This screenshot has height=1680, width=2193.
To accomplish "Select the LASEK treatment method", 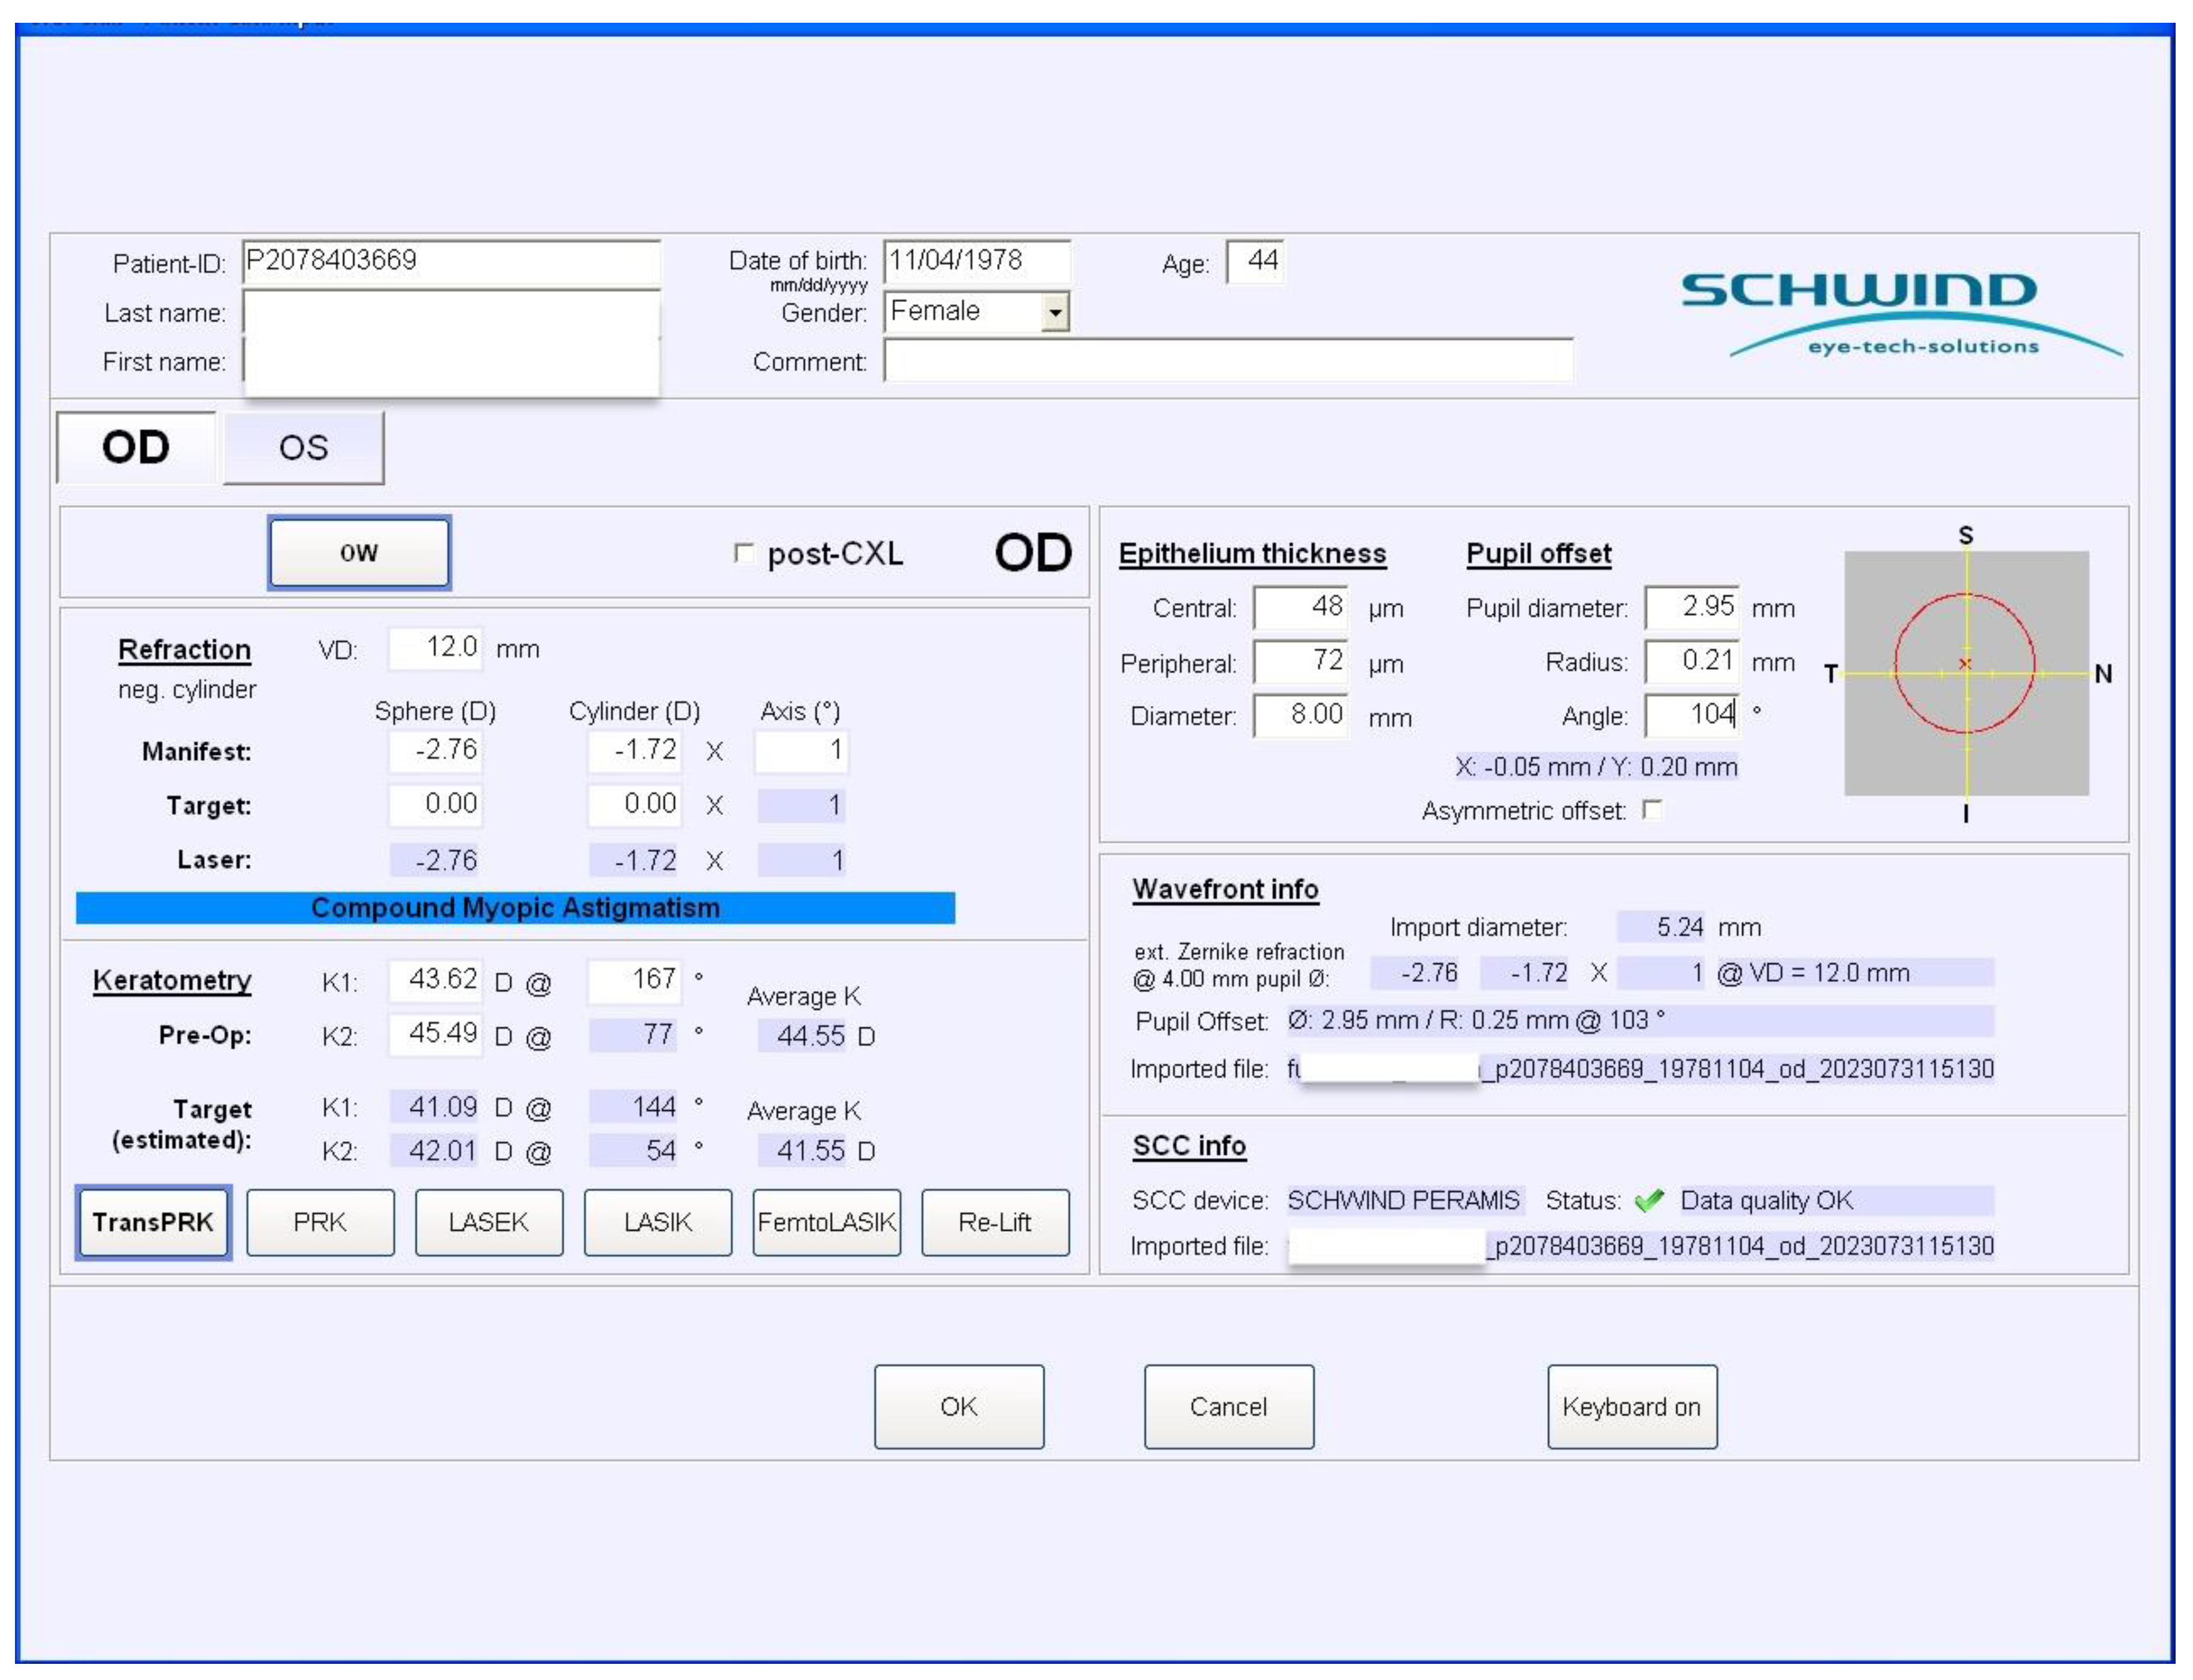I will [488, 1222].
